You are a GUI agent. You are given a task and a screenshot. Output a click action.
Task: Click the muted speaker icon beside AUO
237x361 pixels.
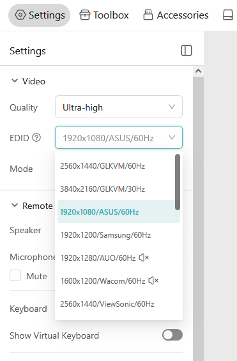click(x=144, y=257)
